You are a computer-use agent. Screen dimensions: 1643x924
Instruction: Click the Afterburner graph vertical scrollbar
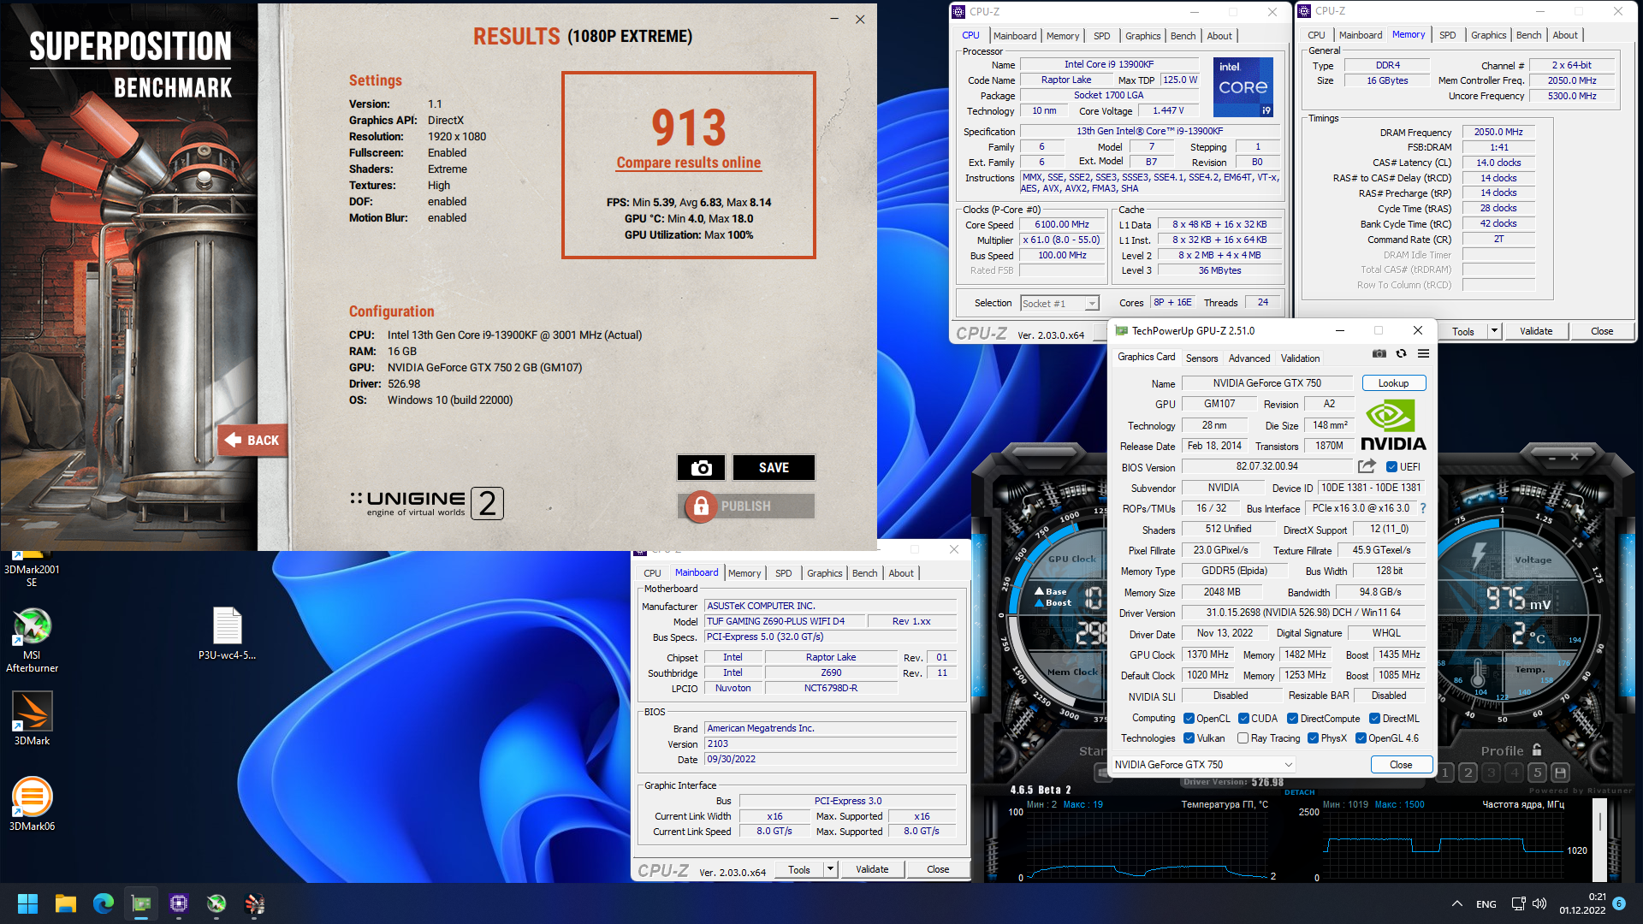pyautogui.click(x=1599, y=840)
